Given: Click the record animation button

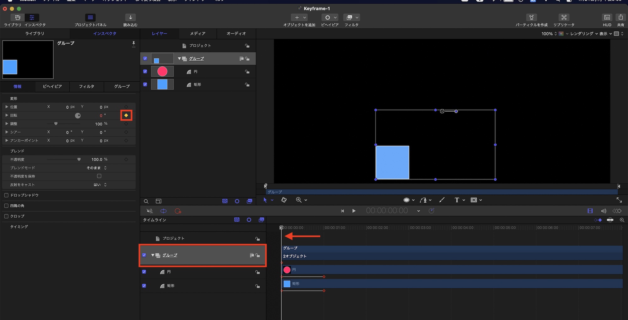Looking at the screenshot, I should [x=178, y=211].
